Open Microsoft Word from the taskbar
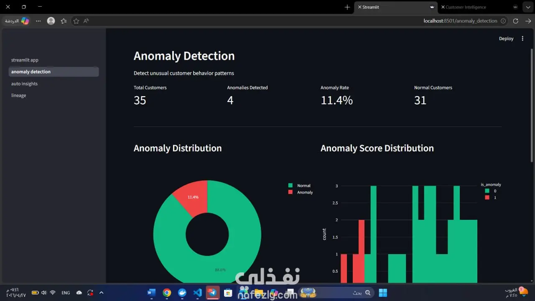 click(x=151, y=293)
